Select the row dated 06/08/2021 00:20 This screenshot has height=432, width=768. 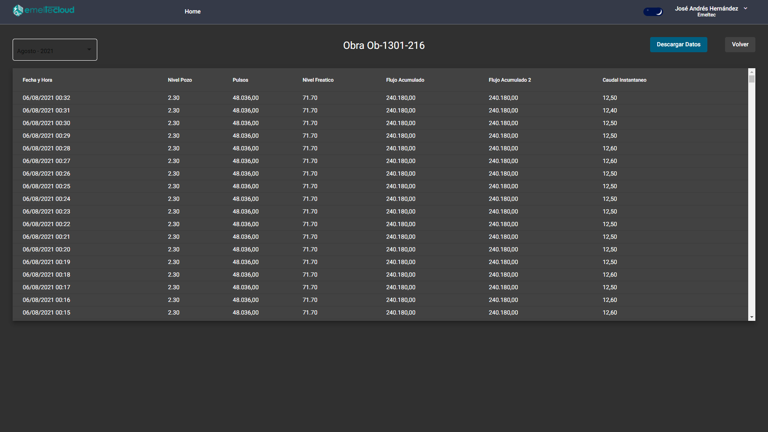pyautogui.click(x=381, y=250)
